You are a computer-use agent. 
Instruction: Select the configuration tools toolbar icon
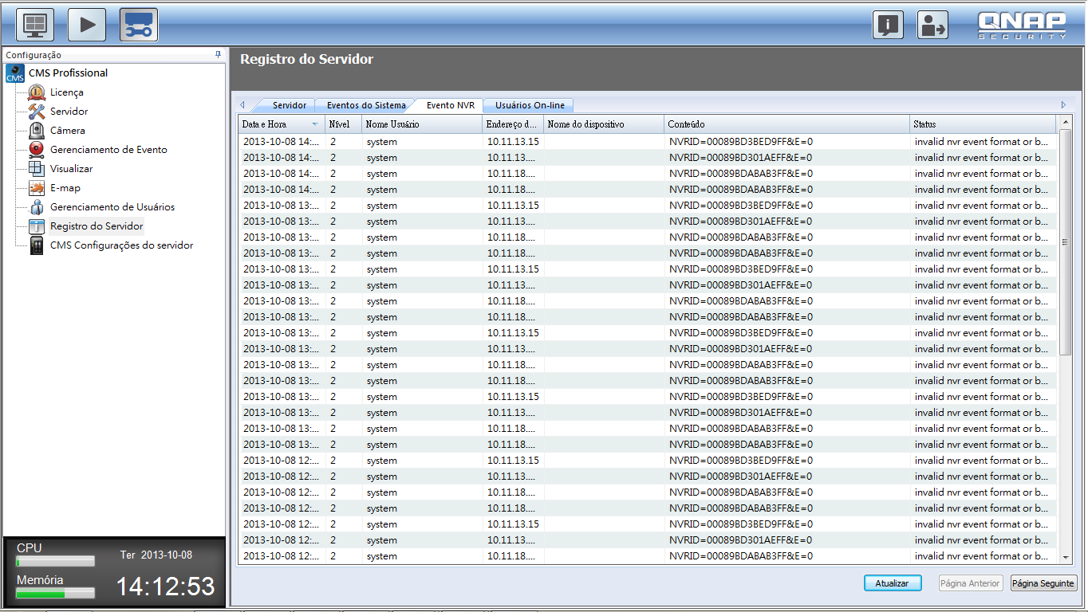[x=139, y=25]
